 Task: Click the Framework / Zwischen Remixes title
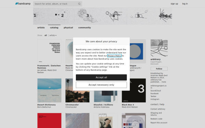[x=49, y=67]
